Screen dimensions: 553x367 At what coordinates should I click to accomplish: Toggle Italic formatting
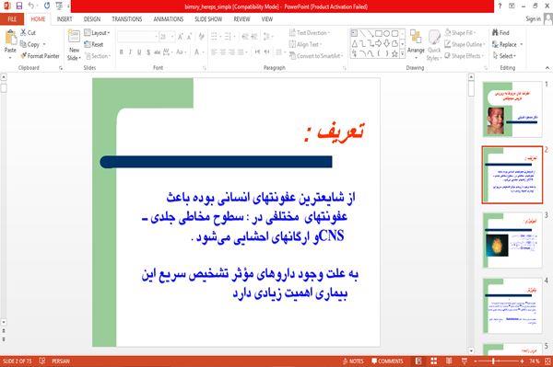click(x=130, y=52)
